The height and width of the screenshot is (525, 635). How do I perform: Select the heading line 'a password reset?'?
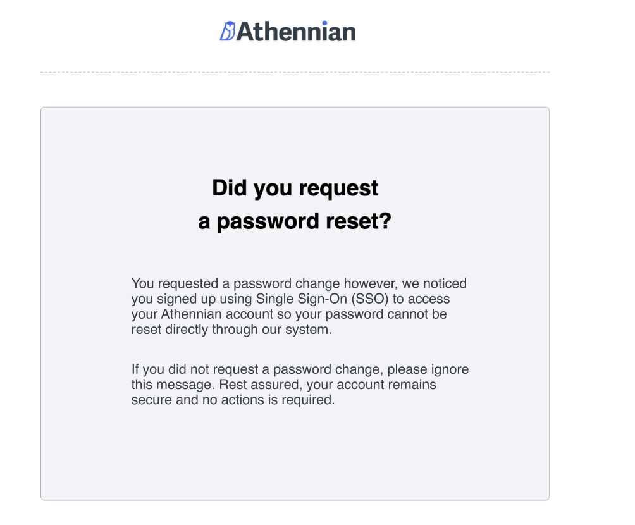pos(295,221)
